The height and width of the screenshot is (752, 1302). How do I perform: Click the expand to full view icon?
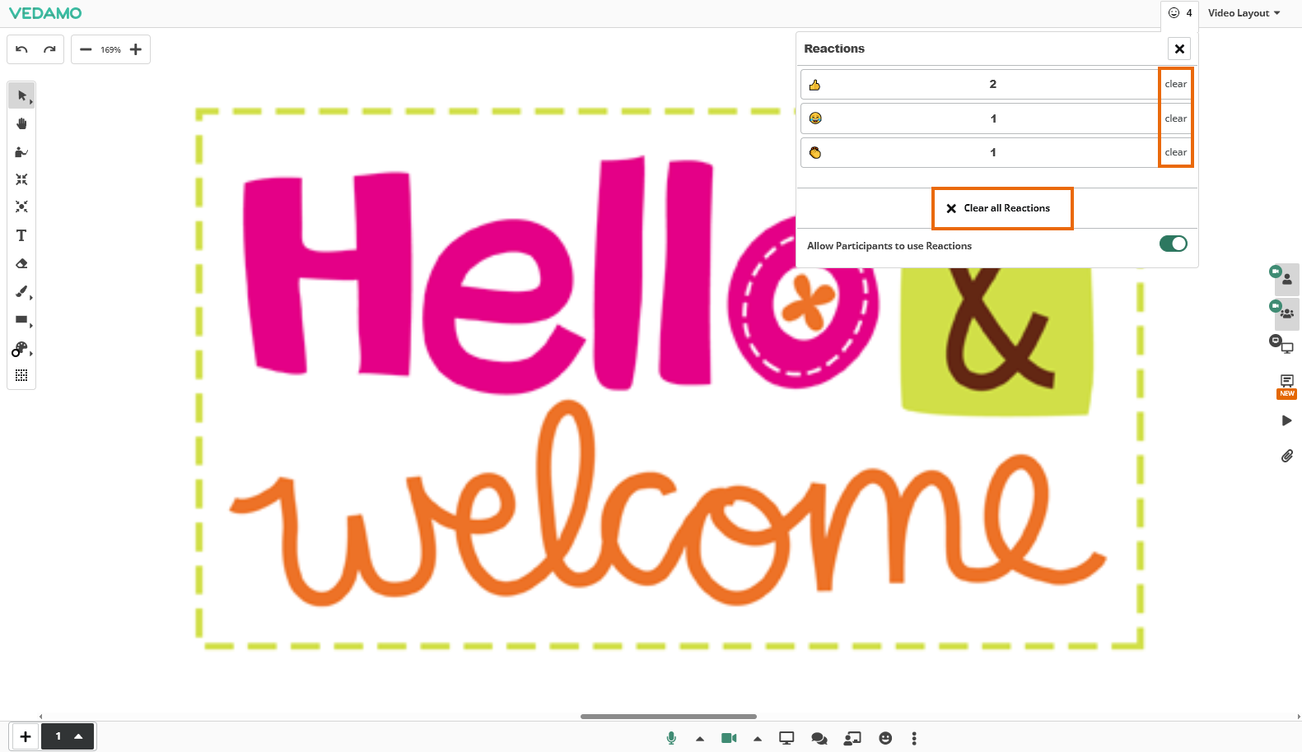pyautogui.click(x=21, y=207)
